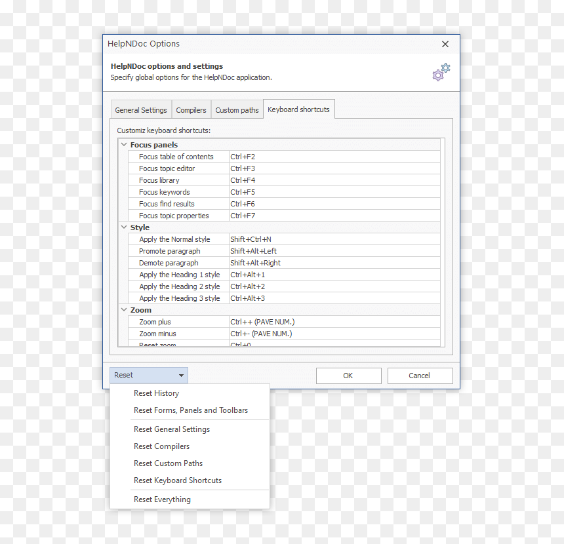The image size is (564, 544).
Task: Switch to the General Settings tab
Action: coord(141,110)
